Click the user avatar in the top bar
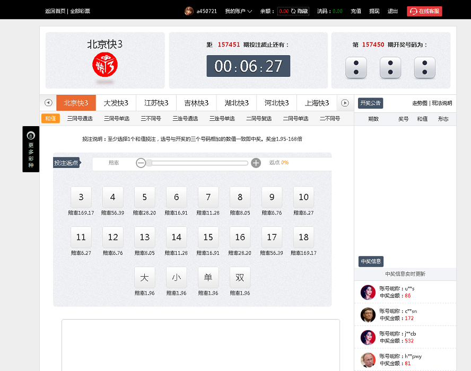This screenshot has height=371, width=471. 189,11
